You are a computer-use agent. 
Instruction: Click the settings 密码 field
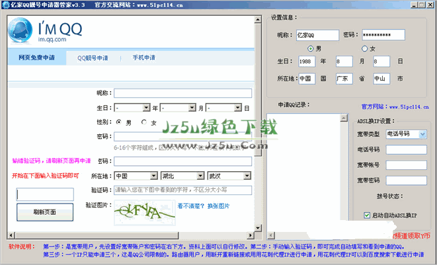tap(383, 35)
